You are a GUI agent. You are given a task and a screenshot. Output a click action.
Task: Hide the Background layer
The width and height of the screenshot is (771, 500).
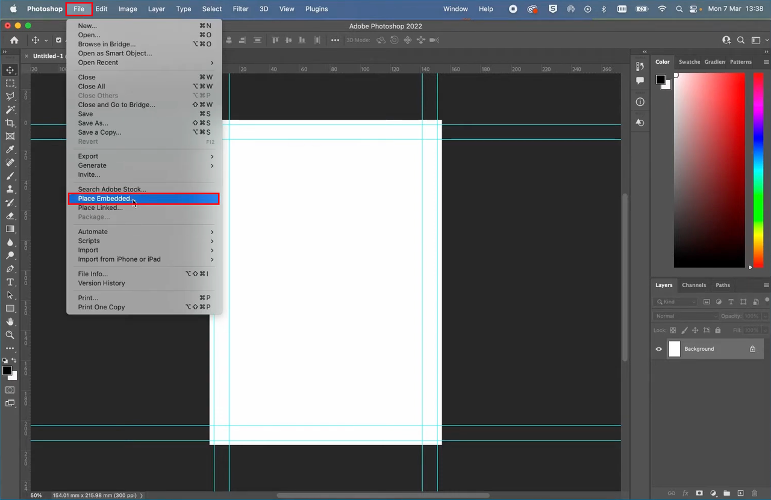click(x=659, y=349)
